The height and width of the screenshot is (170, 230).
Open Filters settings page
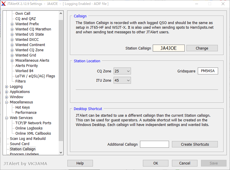tap(21, 81)
